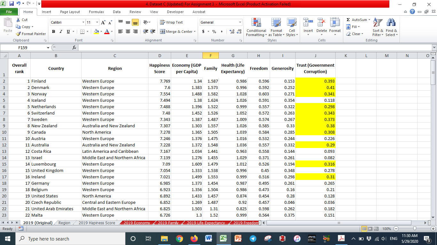Open Sort & Filter menu
The image size is (437, 245).
[378, 27]
